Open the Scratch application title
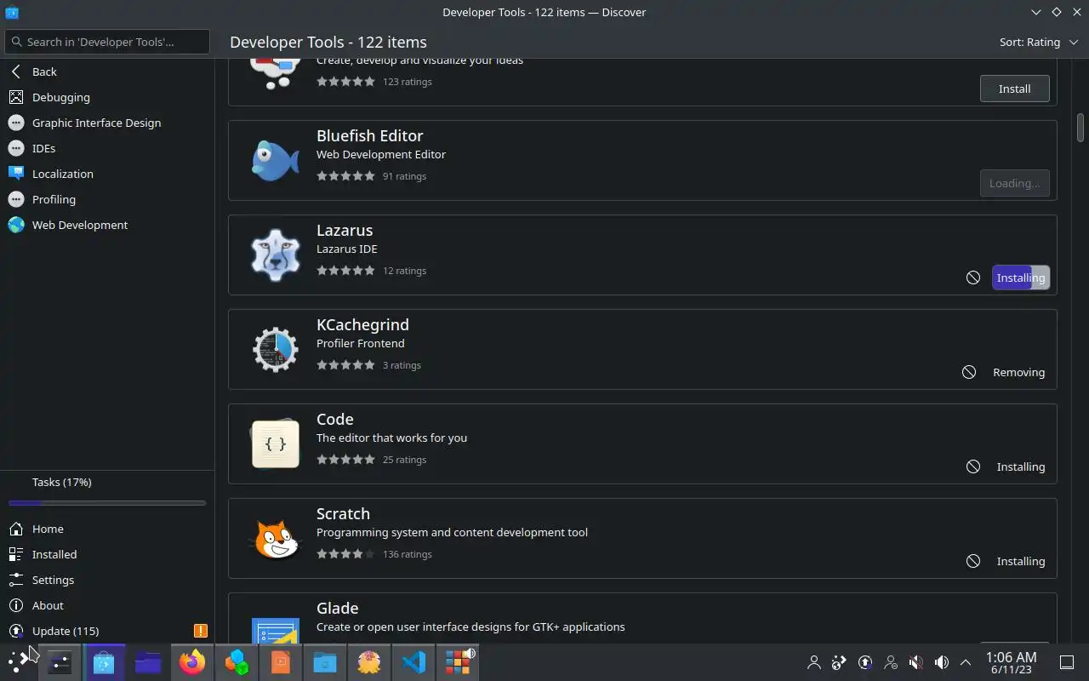Screen dimensions: 1089x681 (343, 513)
